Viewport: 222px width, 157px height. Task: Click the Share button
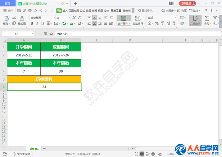coord(182,11)
